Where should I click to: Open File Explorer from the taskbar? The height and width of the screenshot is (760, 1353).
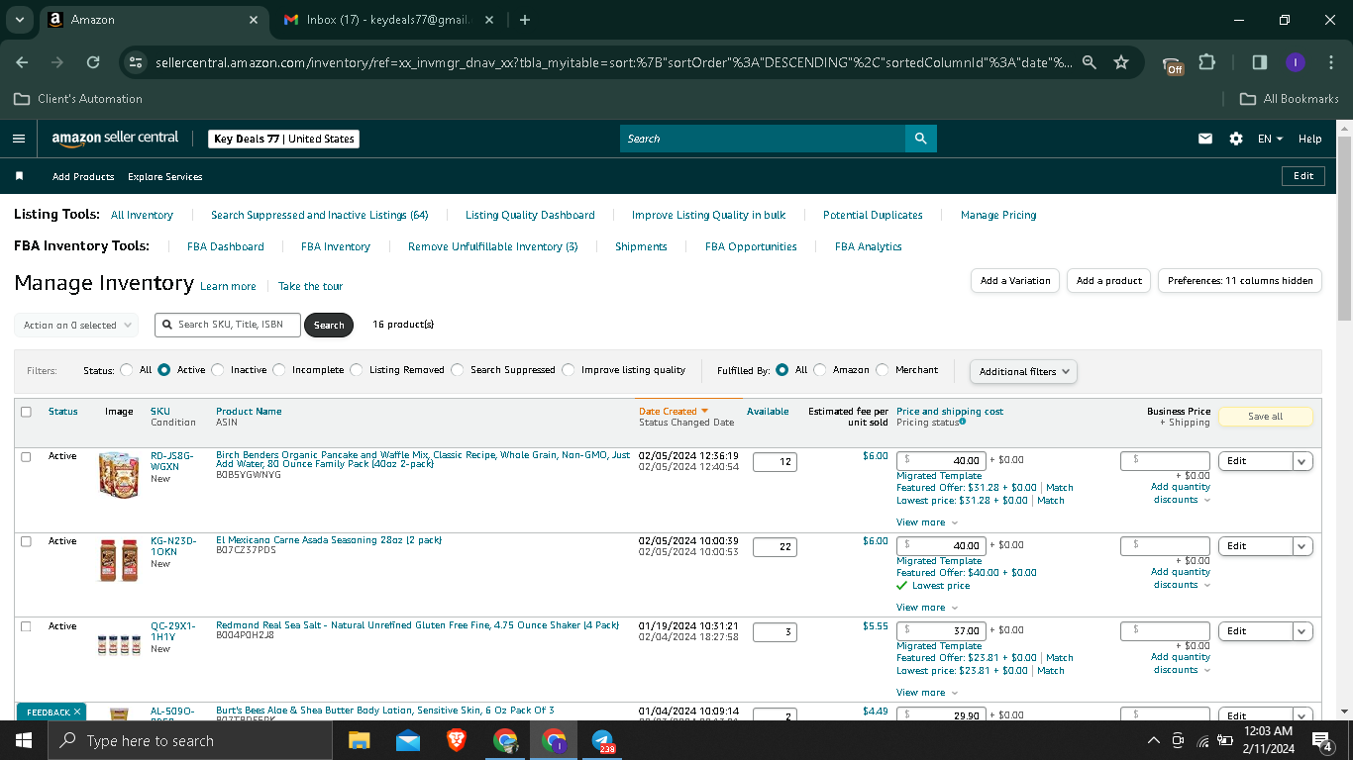pos(359,740)
